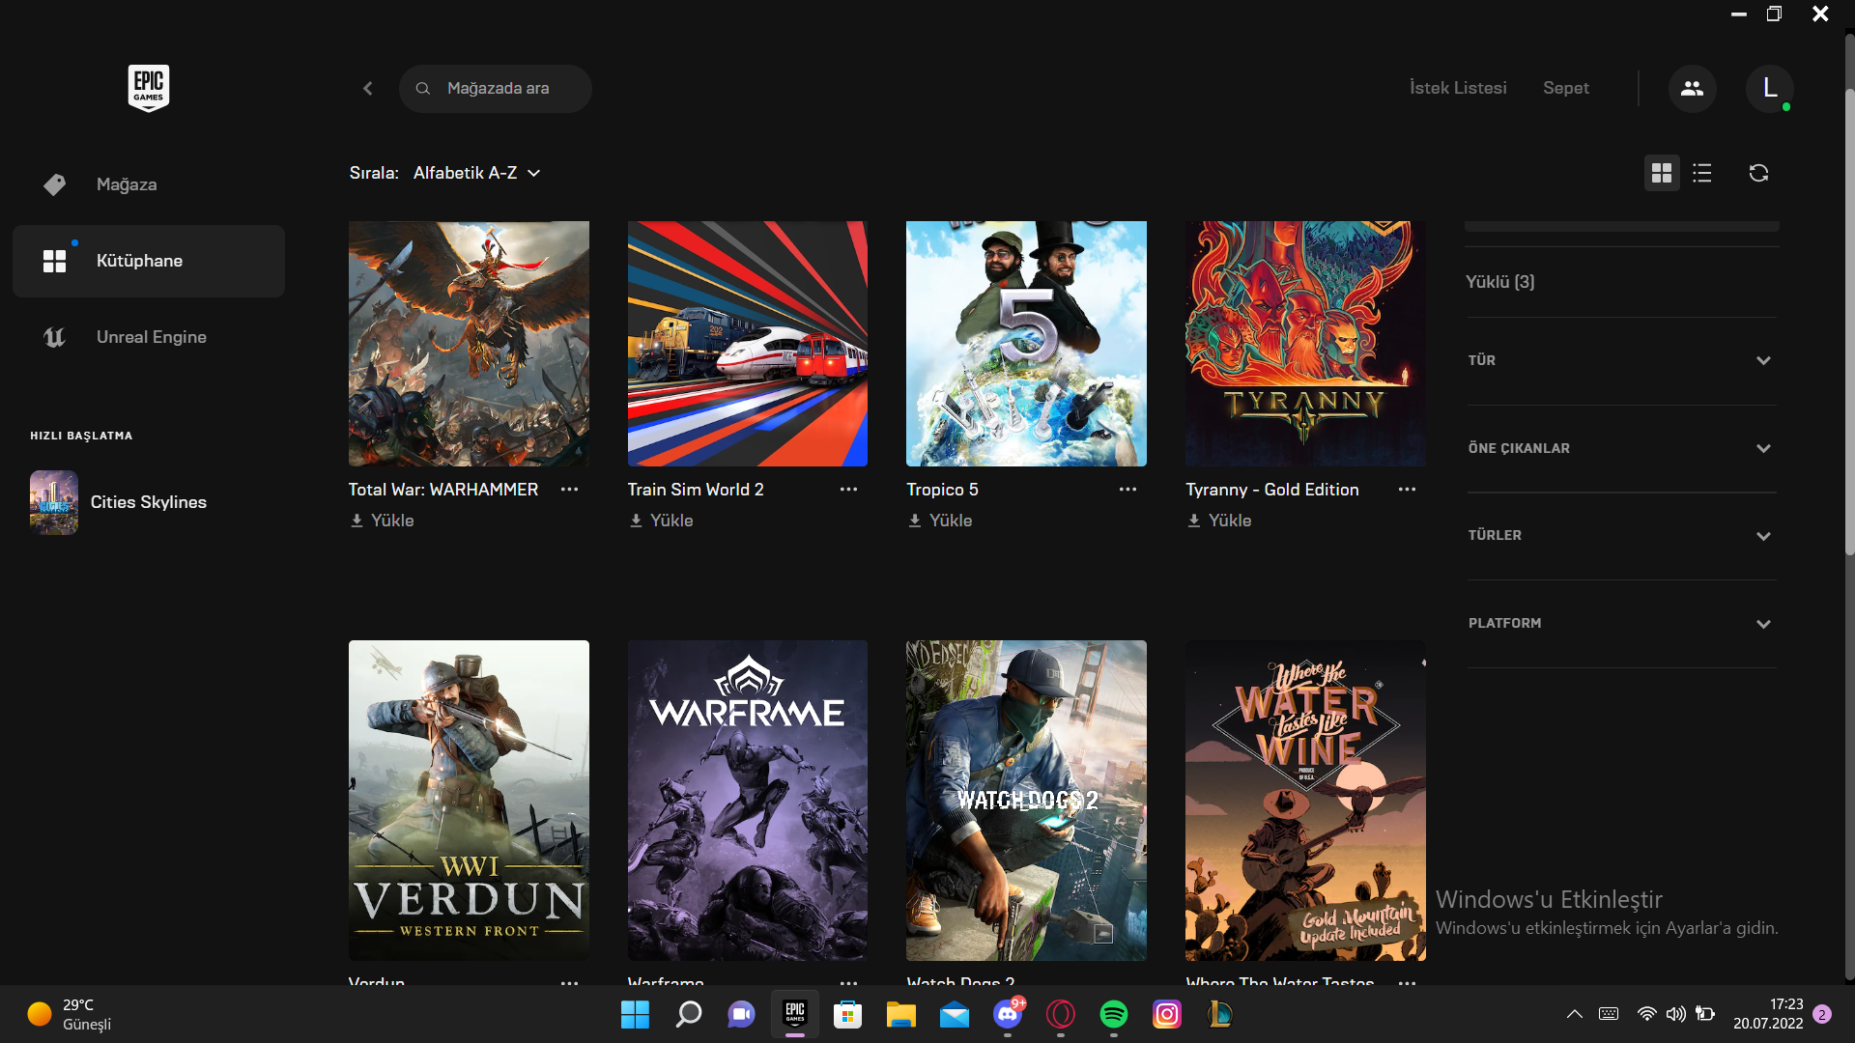Open options menu for Verdun
1855x1043 pixels.
(570, 981)
